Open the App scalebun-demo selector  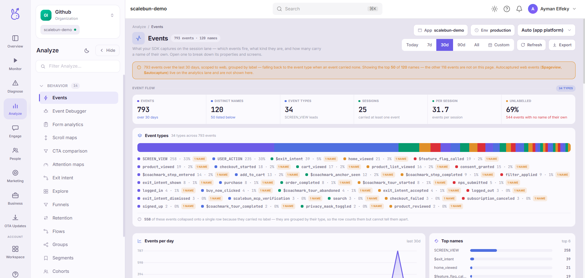pos(441,30)
